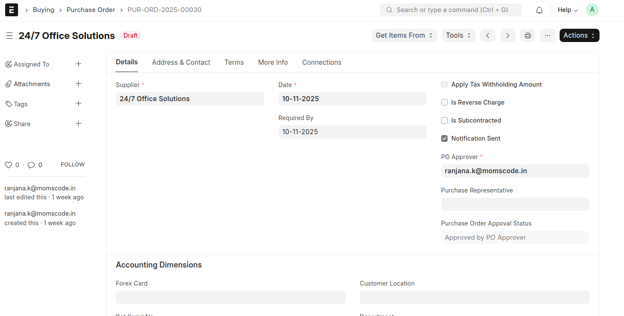624x316 pixels.
Task: Click the global search bar
Action: point(450,9)
